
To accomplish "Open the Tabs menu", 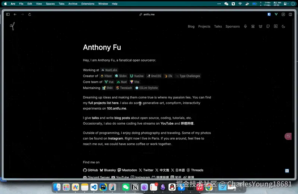I will [x=61, y=4].
